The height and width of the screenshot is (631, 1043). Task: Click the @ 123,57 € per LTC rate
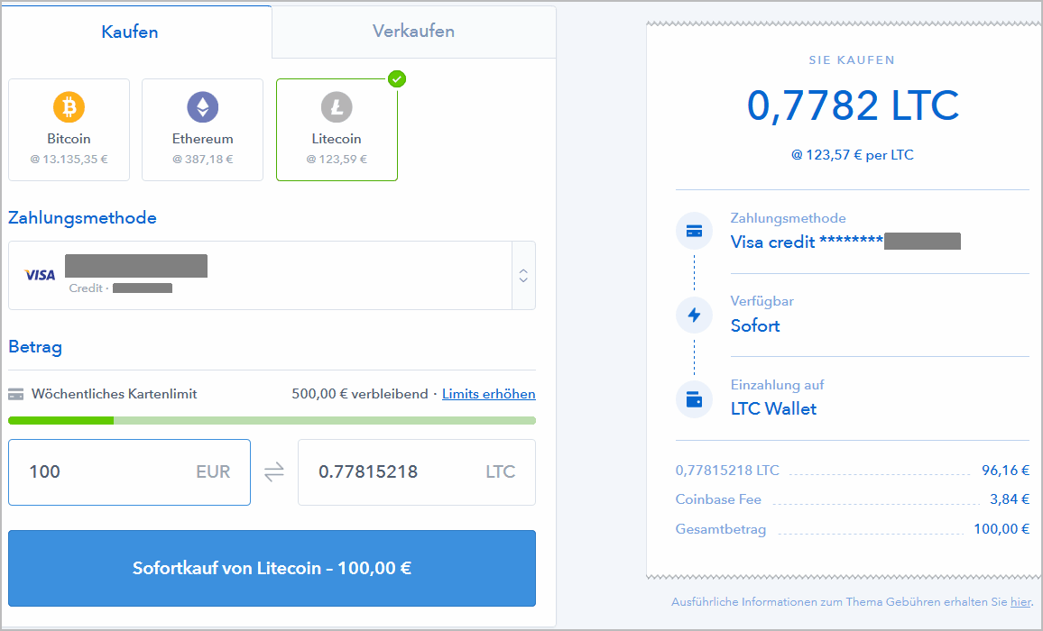tap(853, 155)
